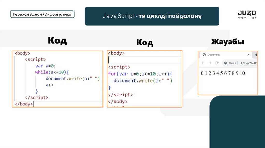Click the browser back arrow
This screenshot has height=148, width=265.
pos(203,63)
